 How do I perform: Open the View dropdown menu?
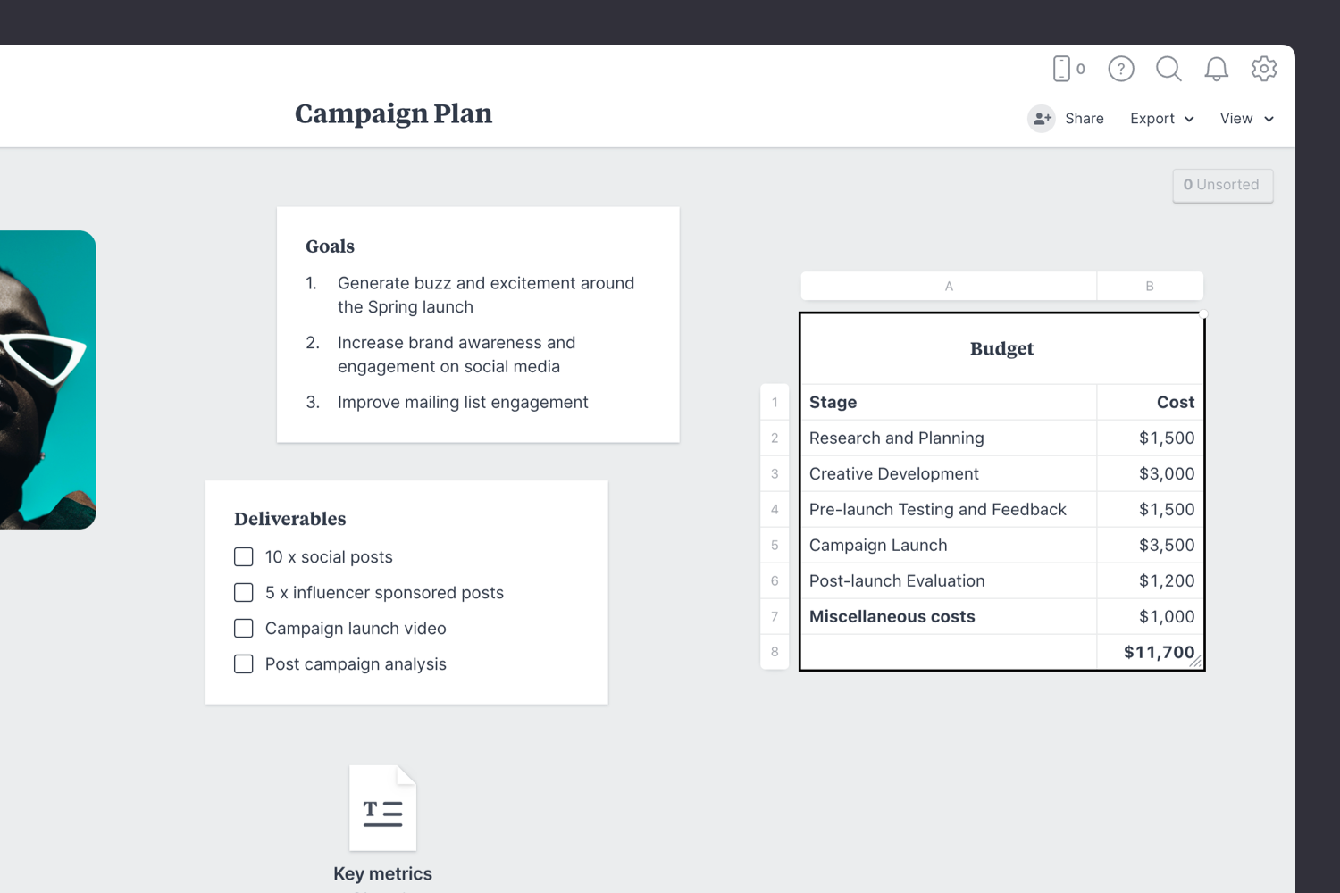tap(1246, 118)
